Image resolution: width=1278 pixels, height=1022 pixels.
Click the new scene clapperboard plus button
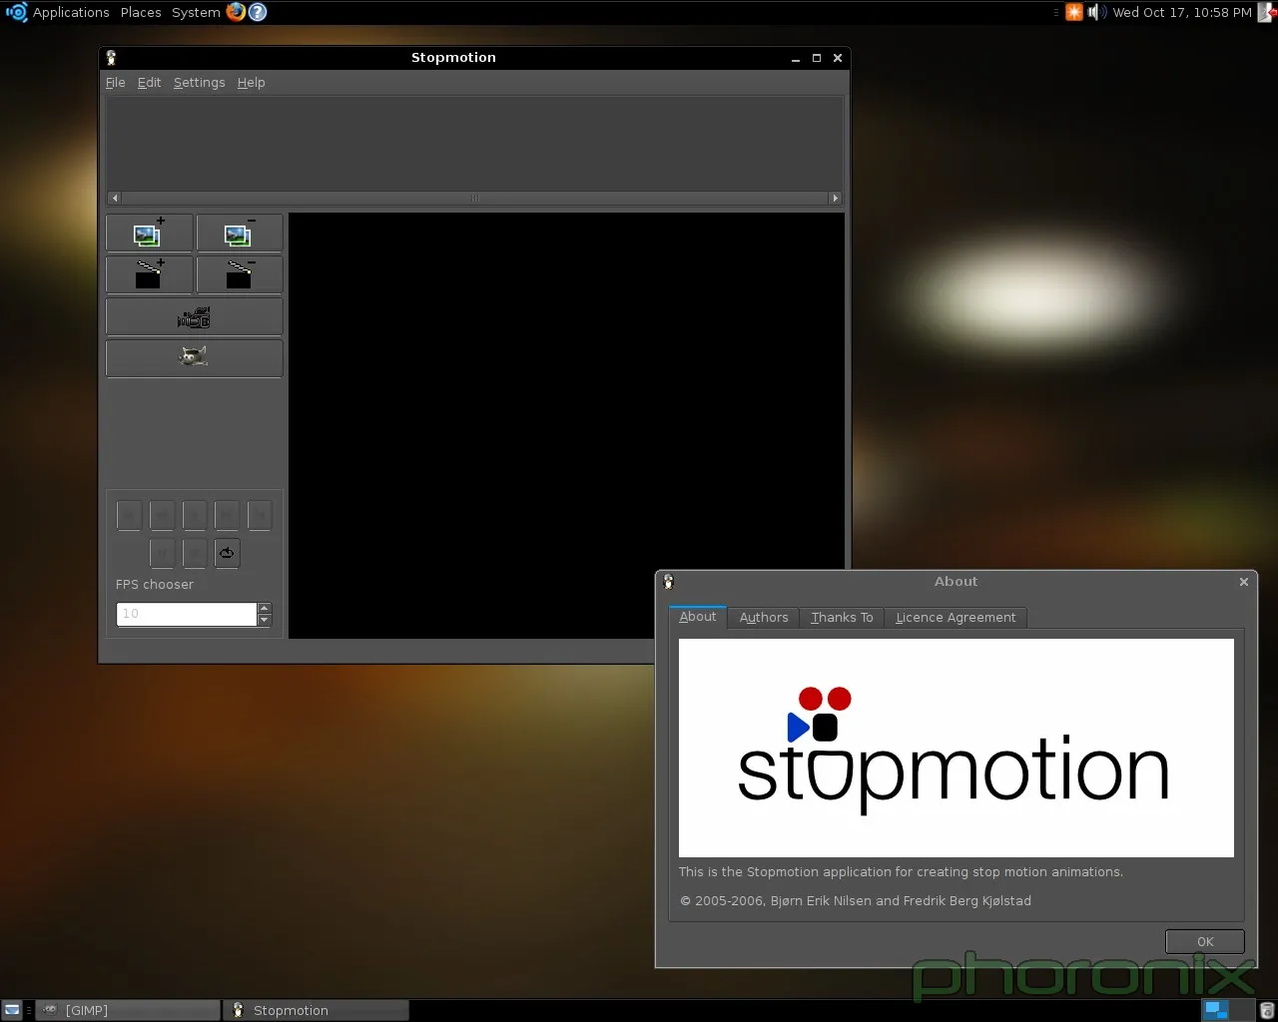point(150,275)
